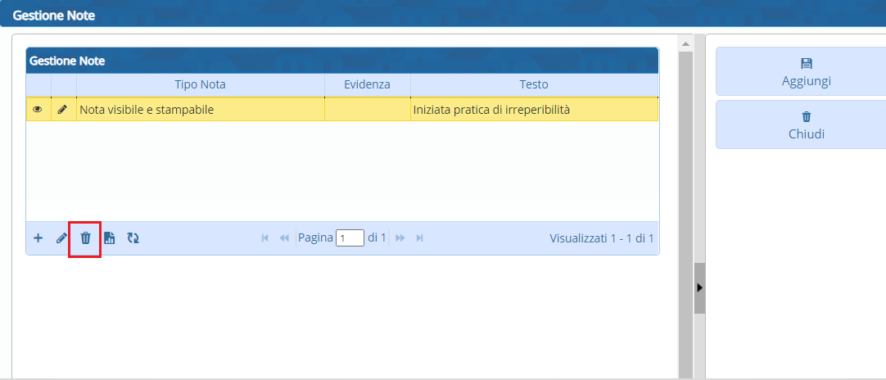Click the scroll up arrow of the vertical scrollbar

click(685, 42)
